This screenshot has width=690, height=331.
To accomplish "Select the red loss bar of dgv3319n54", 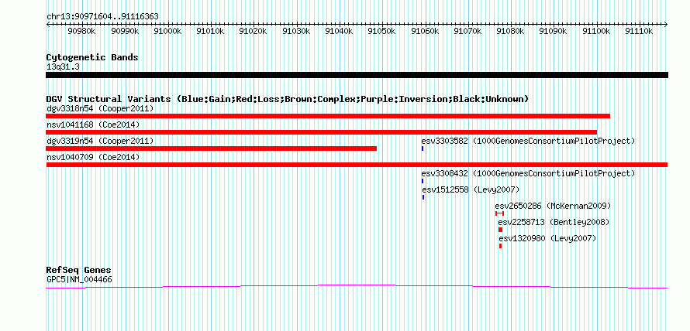I will coord(211,148).
